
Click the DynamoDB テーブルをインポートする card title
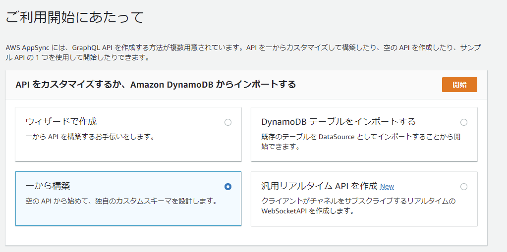point(338,122)
